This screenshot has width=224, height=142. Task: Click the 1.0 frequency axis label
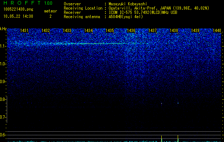coord(2,64)
